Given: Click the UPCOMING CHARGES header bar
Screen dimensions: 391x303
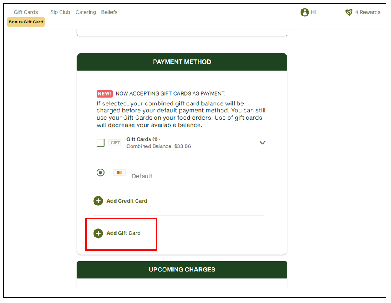Looking at the screenshot, I should coord(182,269).
